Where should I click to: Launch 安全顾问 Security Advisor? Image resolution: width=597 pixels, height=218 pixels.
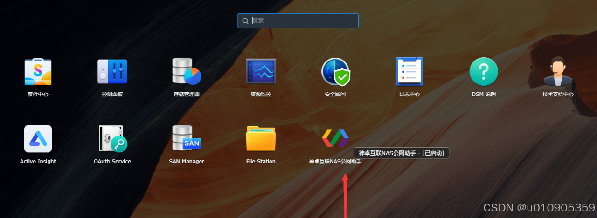click(x=335, y=72)
